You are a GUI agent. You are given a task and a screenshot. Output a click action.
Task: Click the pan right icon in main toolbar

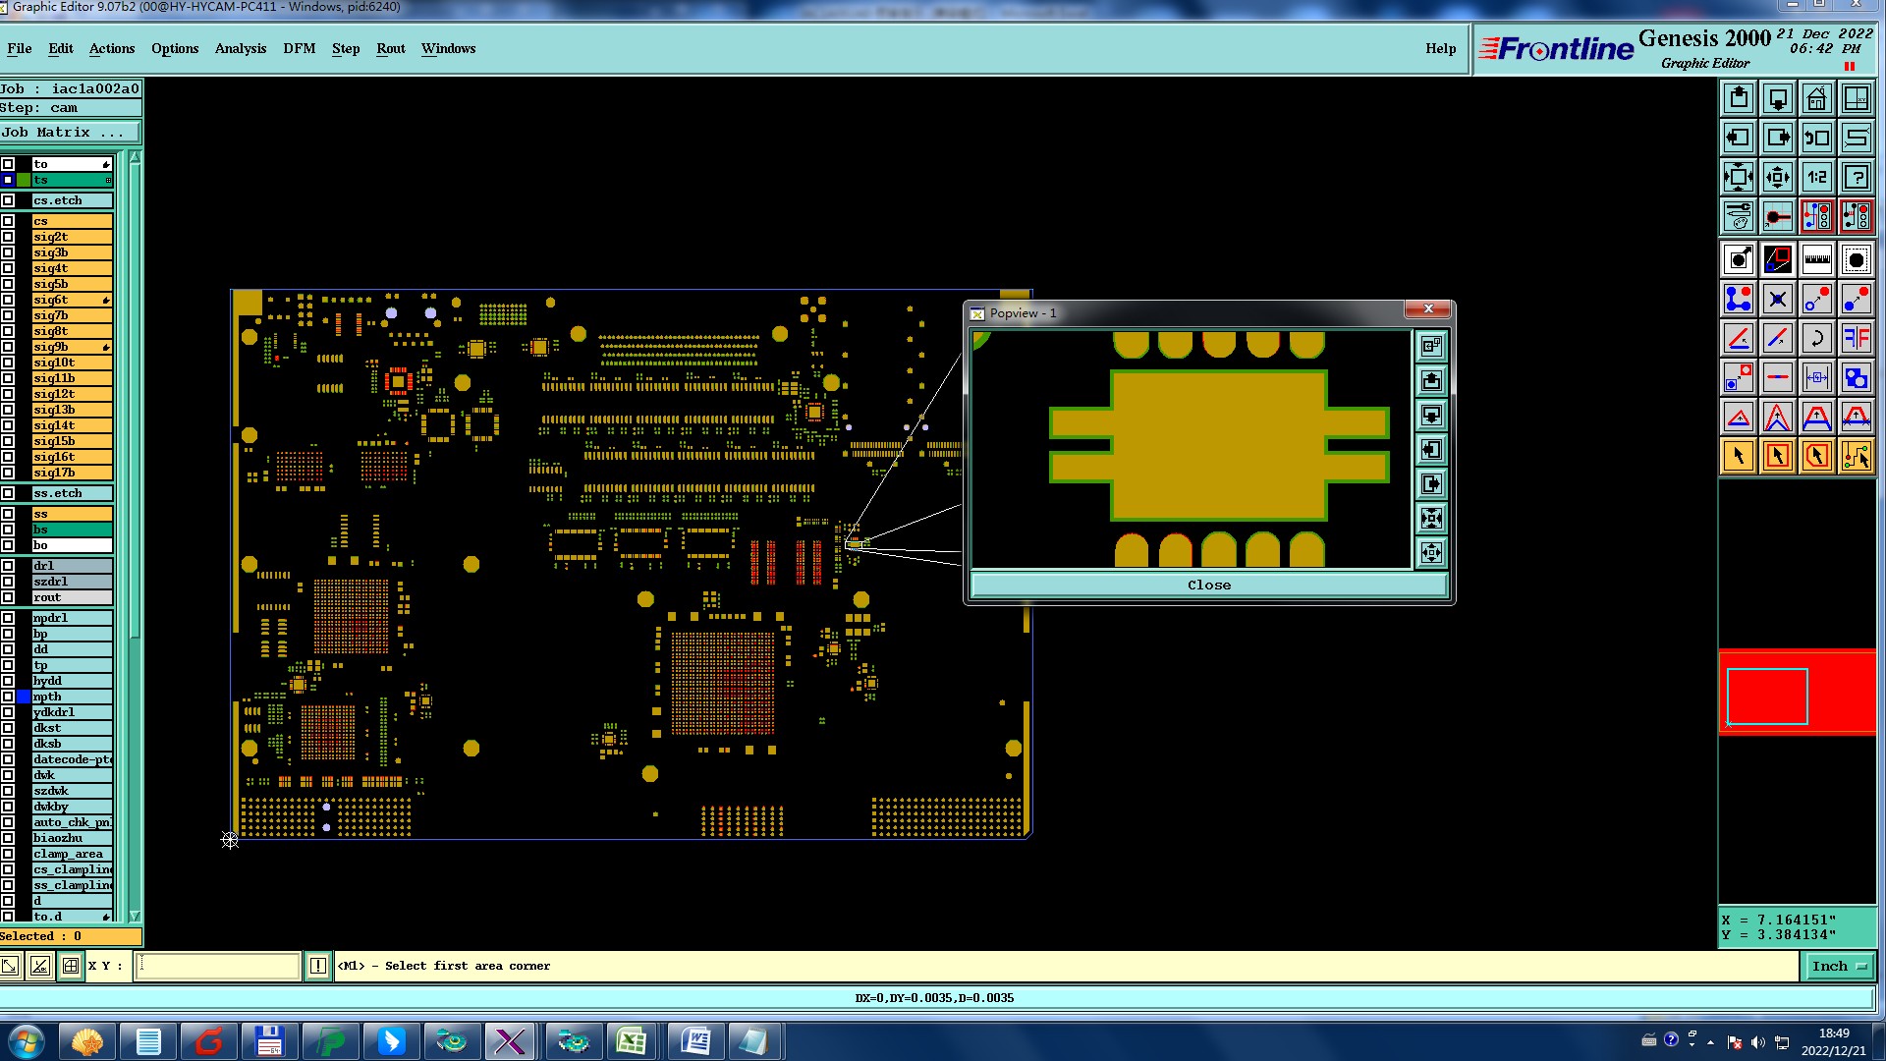coord(1778,138)
